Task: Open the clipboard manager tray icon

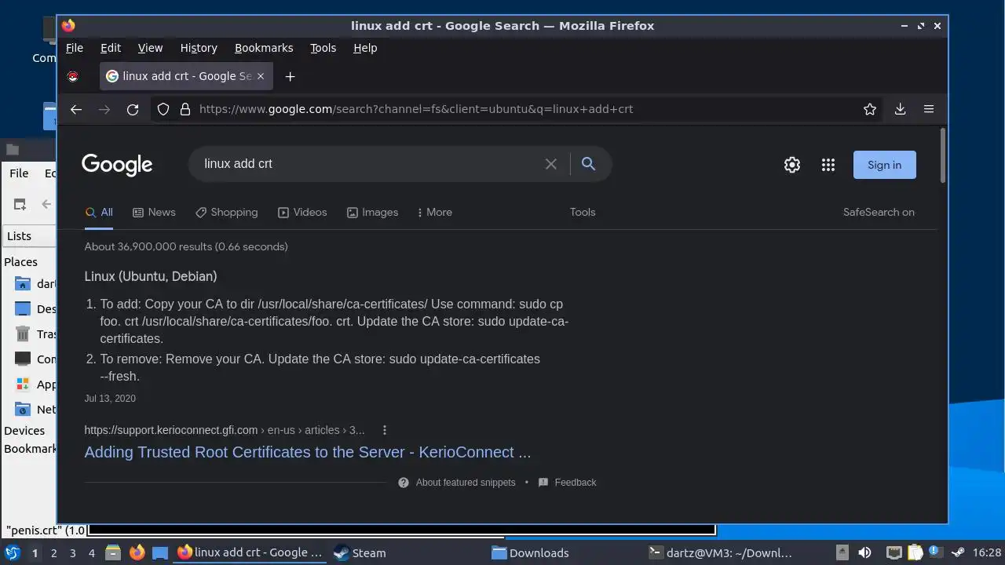Action: click(x=914, y=553)
